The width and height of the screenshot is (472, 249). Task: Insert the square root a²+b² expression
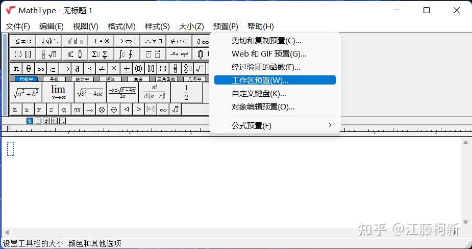coord(26,93)
